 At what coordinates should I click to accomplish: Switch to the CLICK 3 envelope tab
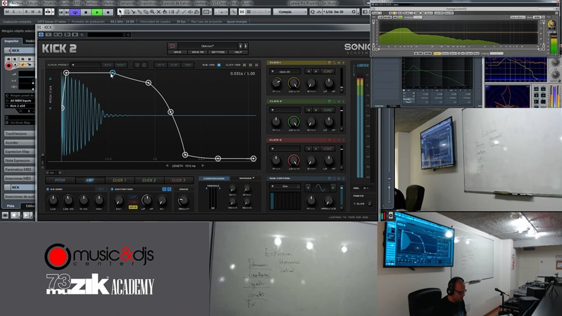[179, 180]
